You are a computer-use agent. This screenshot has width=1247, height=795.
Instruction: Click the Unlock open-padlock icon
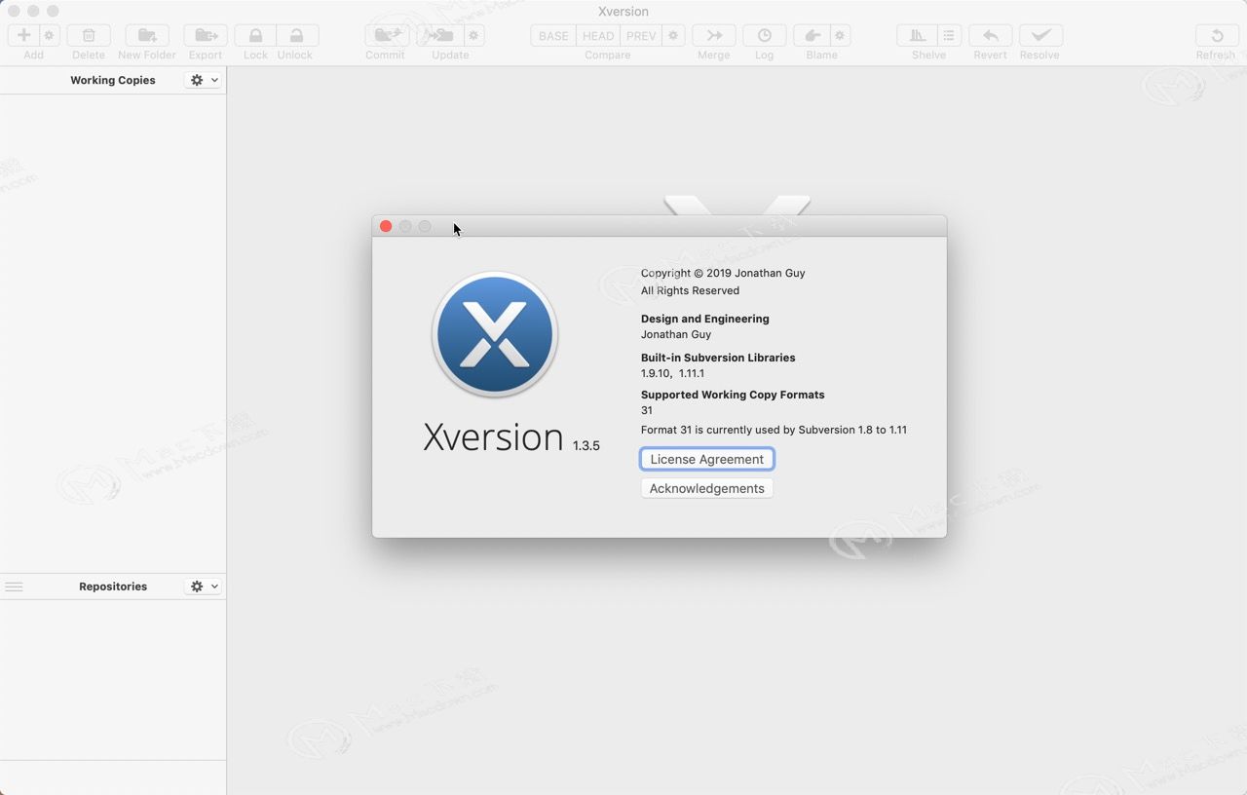297,35
